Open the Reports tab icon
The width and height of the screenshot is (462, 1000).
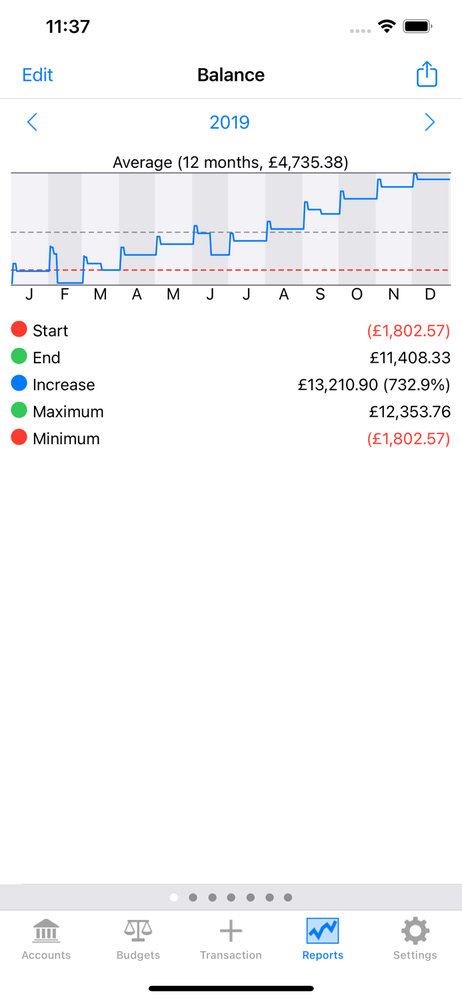coord(322,929)
